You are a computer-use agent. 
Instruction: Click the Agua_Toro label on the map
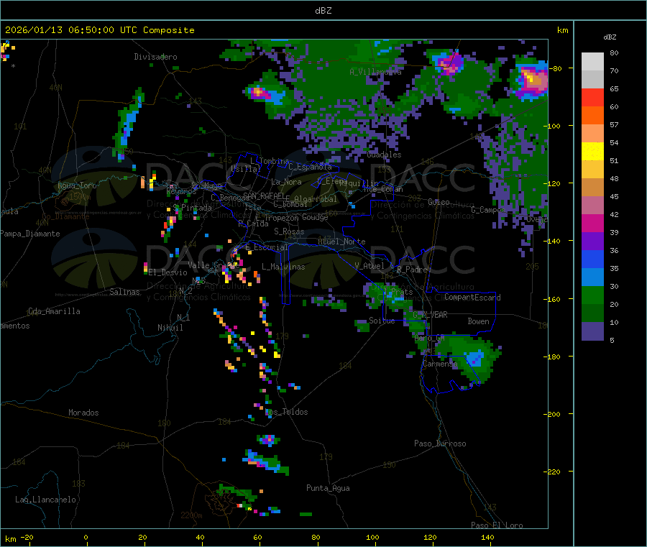coord(77,185)
